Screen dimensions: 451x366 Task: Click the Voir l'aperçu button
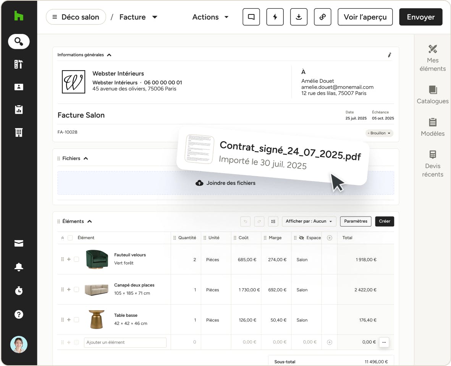tap(365, 17)
